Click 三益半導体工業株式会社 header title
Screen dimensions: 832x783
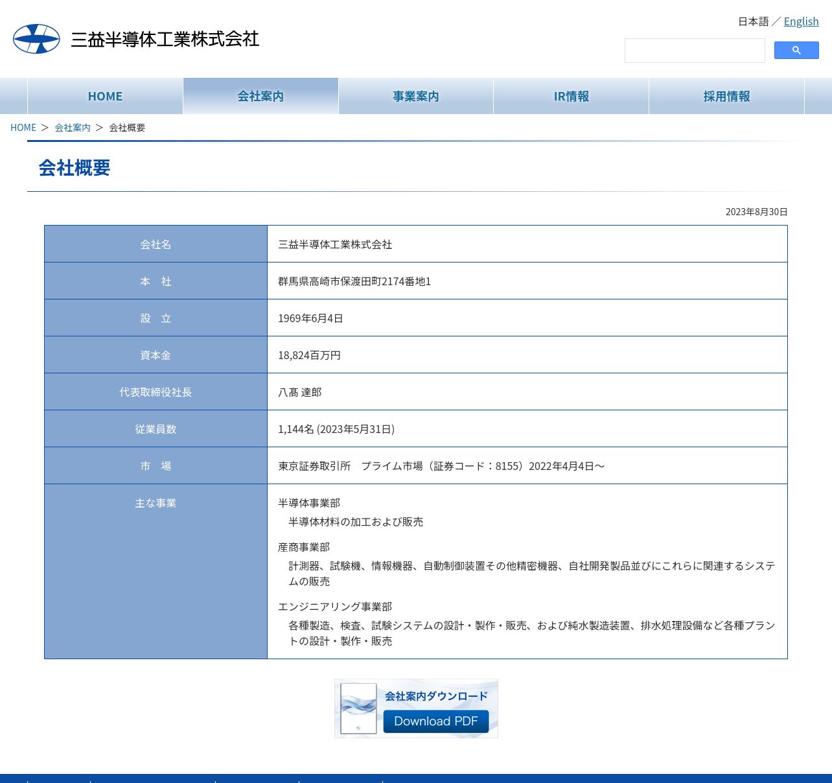tap(165, 39)
